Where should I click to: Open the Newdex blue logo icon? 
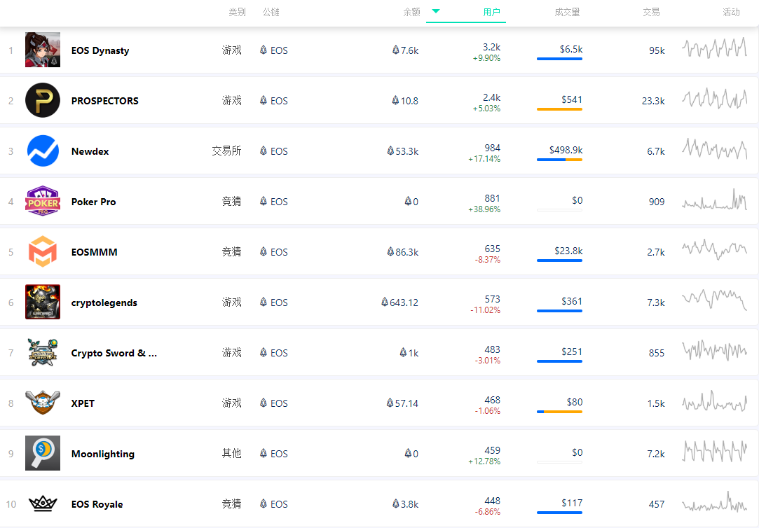click(x=43, y=151)
